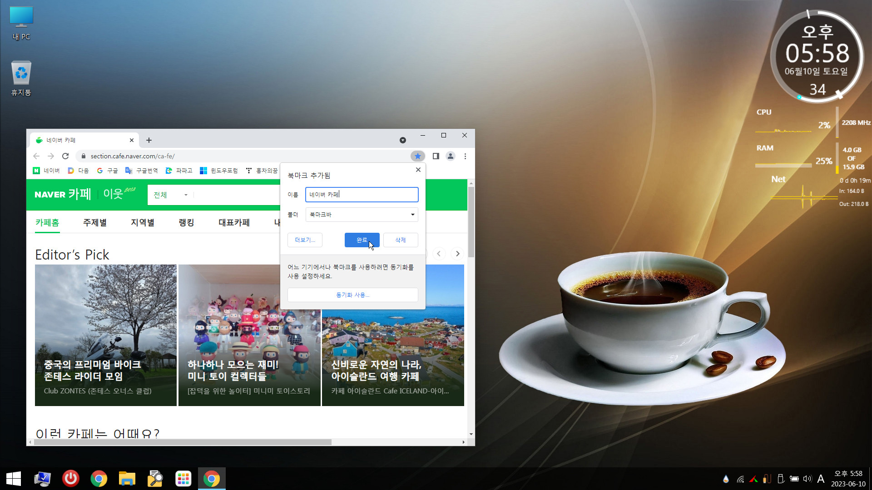Click the 완료 button
Image resolution: width=872 pixels, height=490 pixels.
click(362, 240)
